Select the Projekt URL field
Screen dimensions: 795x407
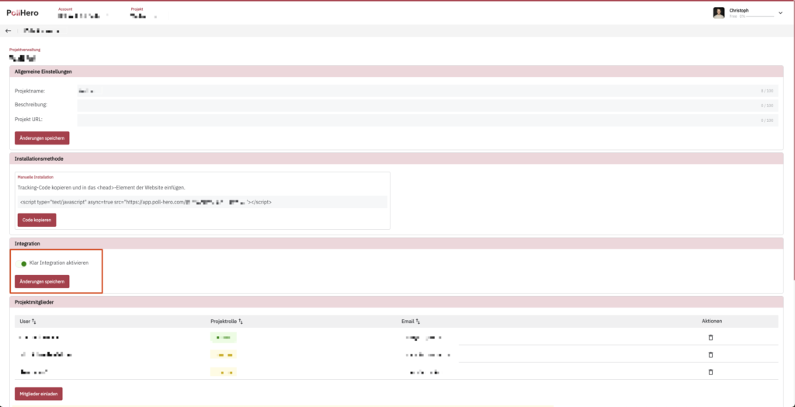pos(427,120)
